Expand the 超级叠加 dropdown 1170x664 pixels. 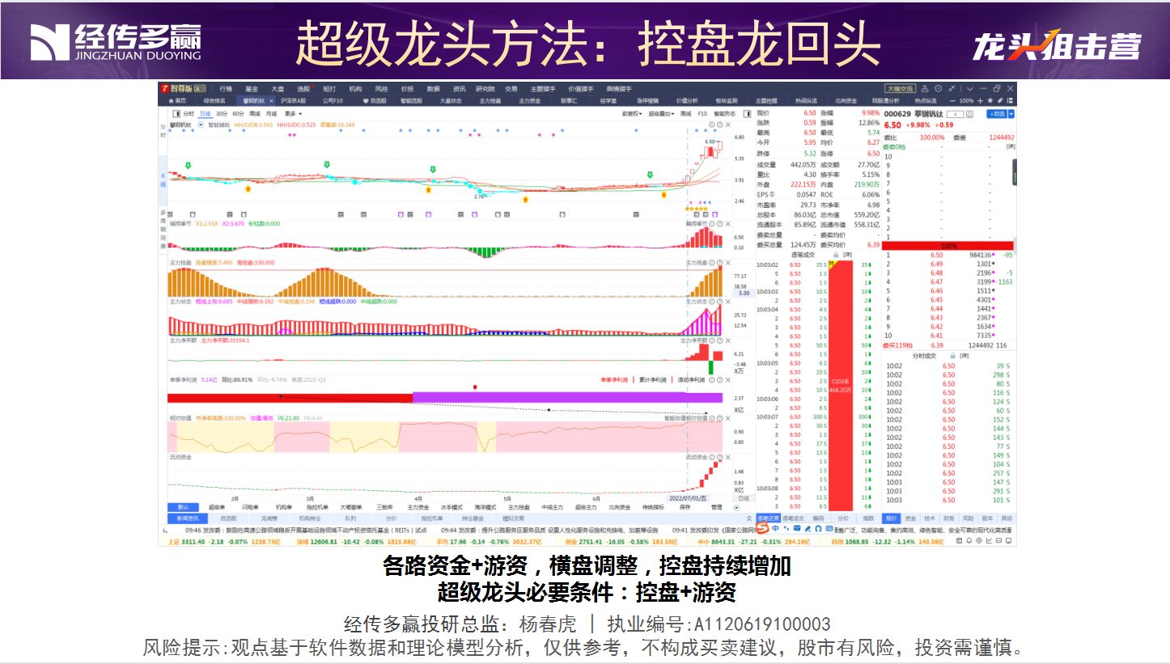coord(660,113)
